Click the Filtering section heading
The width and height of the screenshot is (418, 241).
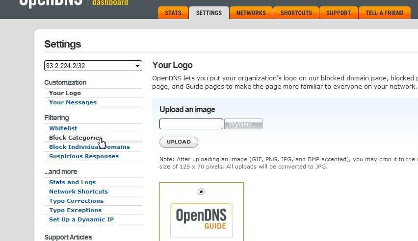click(x=56, y=118)
